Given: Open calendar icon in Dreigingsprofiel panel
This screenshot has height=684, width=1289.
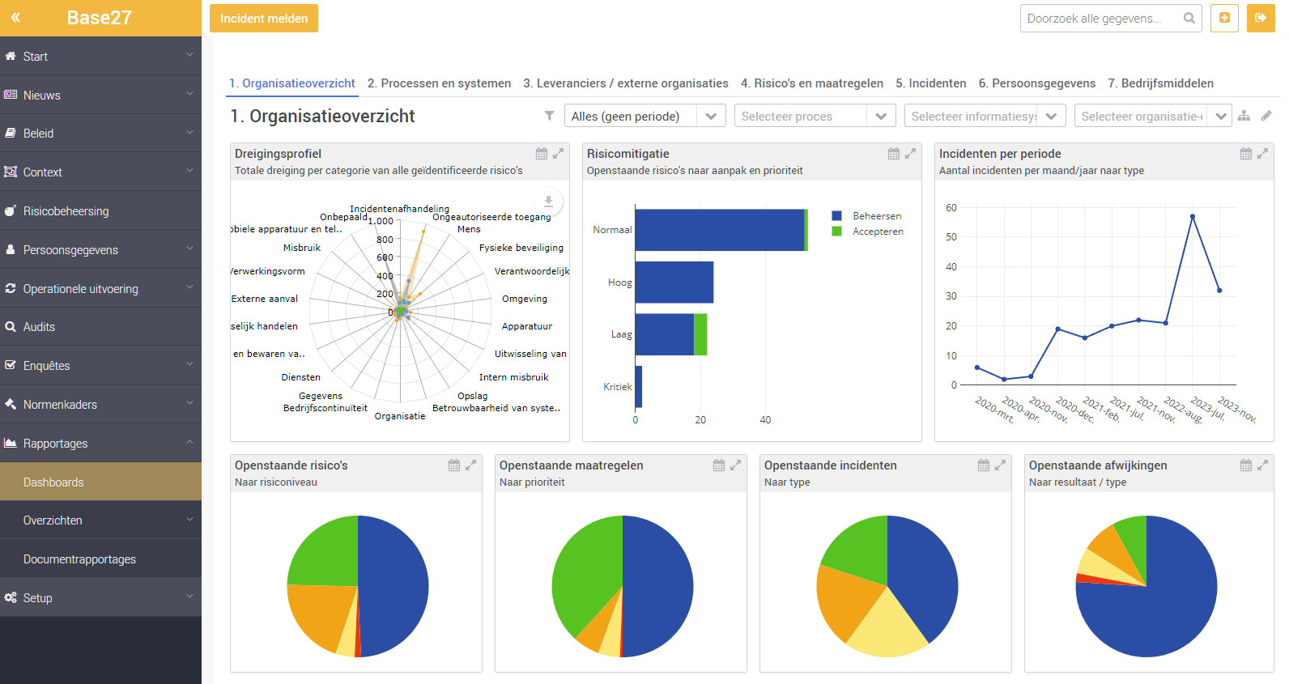Looking at the screenshot, I should pos(542,154).
